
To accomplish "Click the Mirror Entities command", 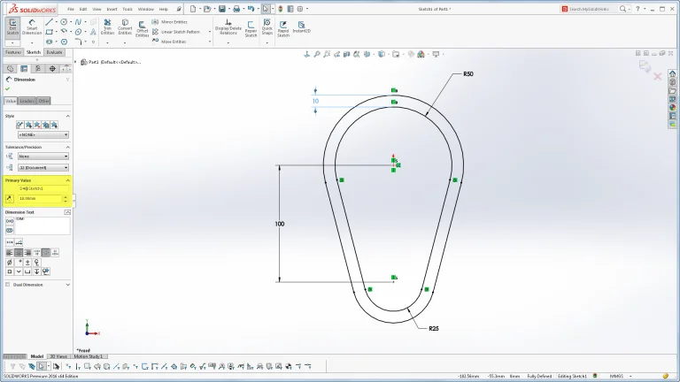I will pyautogui.click(x=168, y=21).
